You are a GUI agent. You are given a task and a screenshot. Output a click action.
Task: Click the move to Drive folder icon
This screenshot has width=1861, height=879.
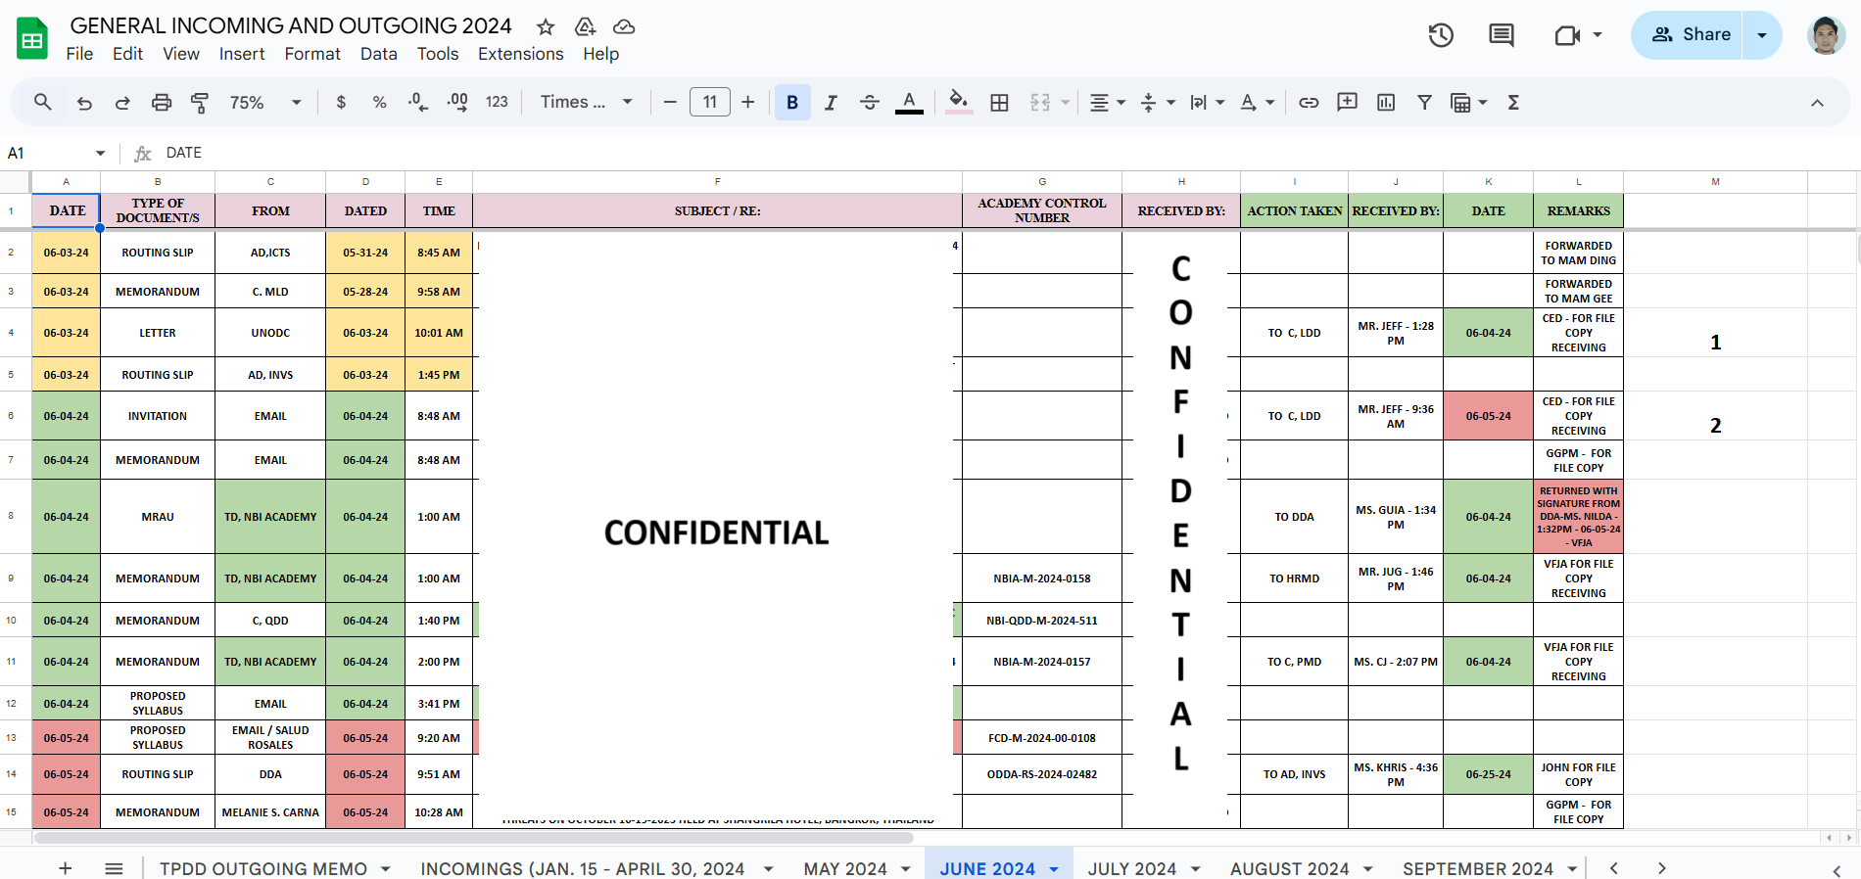tap(585, 26)
